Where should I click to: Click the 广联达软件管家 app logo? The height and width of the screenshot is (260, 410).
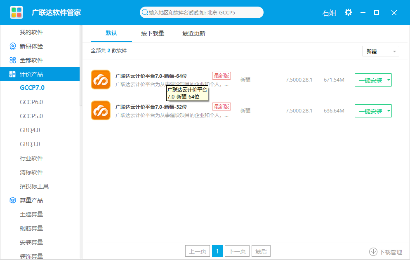16,13
